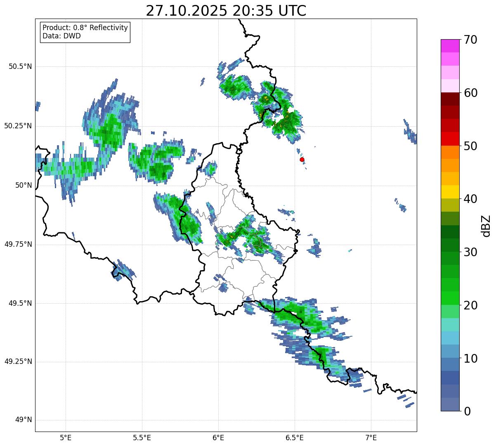Image resolution: width=496 pixels, height=446 pixels.
Task: Click the 6.5°E longitude label
Action: point(295,437)
